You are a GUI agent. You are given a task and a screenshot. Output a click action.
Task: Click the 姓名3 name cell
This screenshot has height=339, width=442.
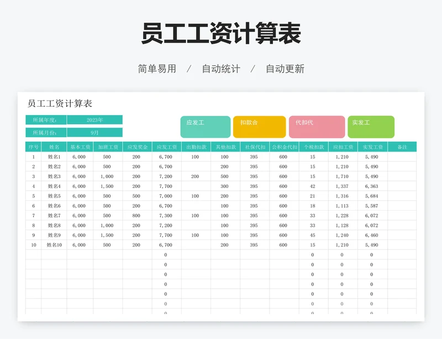coord(54,176)
